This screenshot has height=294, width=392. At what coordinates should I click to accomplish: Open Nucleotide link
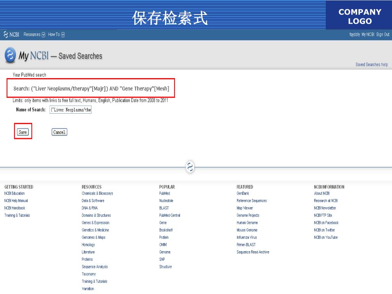(166, 201)
